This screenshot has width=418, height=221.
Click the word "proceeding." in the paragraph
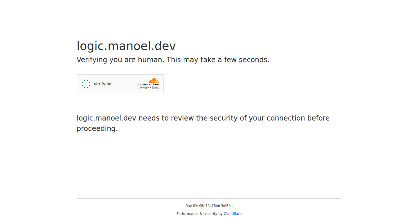click(x=97, y=129)
